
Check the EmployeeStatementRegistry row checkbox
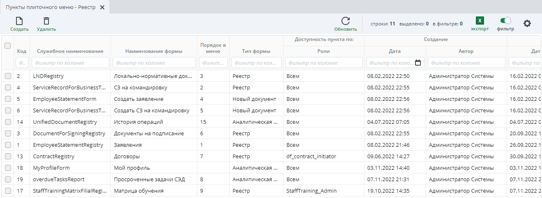coord(7,145)
